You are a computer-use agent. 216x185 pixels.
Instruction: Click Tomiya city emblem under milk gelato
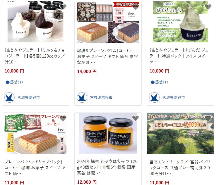pos(10,98)
